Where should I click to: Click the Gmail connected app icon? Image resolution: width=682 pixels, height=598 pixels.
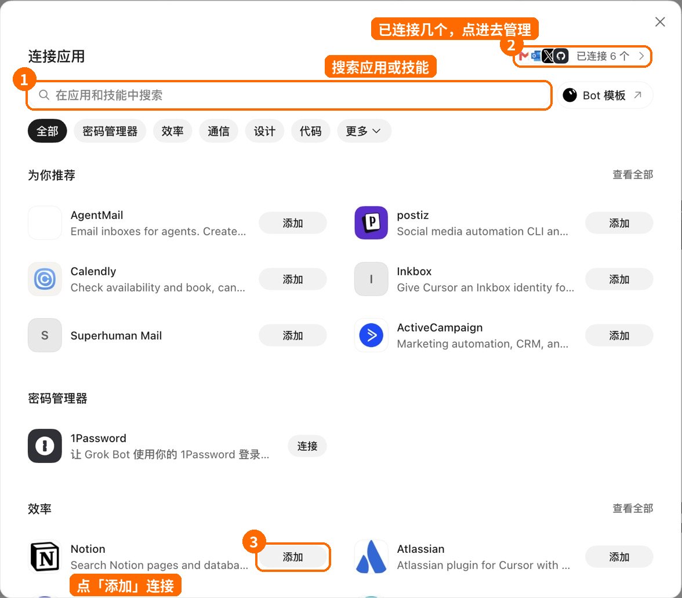(x=524, y=56)
